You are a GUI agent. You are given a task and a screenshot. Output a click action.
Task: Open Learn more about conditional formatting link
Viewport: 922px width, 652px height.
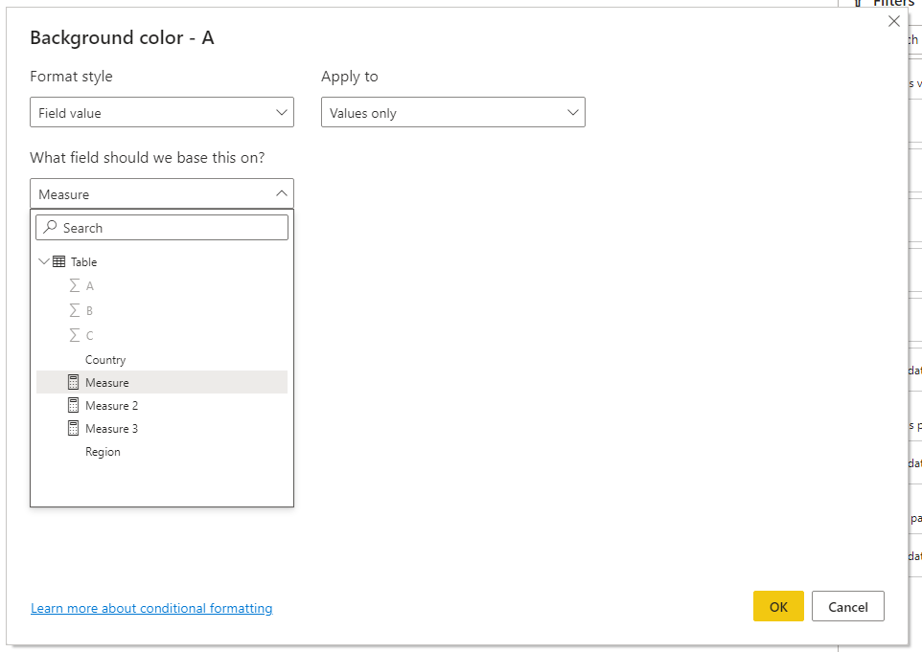point(151,608)
